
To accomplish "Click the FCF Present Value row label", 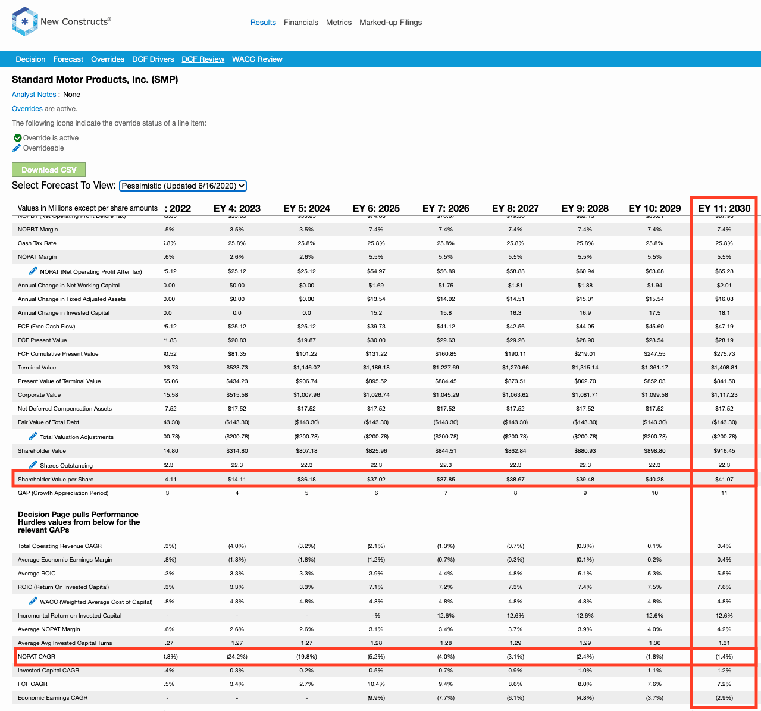I will tap(42, 340).
